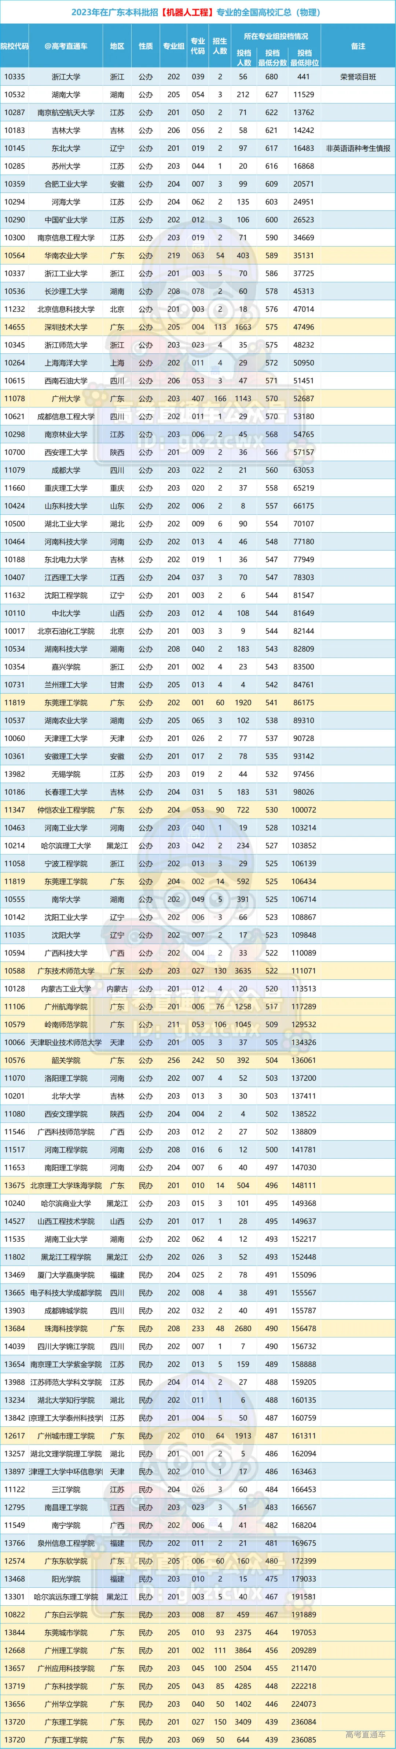This screenshot has width=396, height=1749.
Task: Select the 吉林大学 cell
Action: (x=66, y=130)
